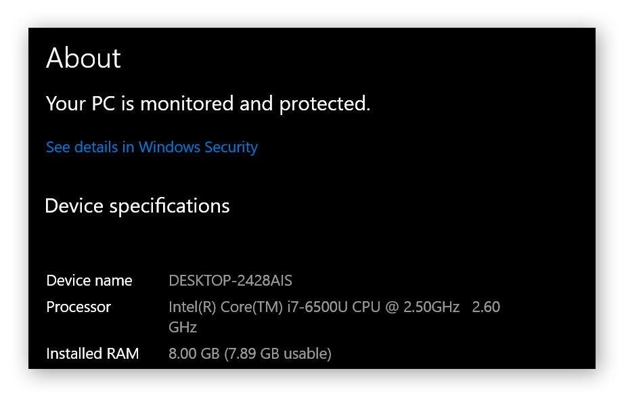Click the See details part of the blue link

coord(78,147)
